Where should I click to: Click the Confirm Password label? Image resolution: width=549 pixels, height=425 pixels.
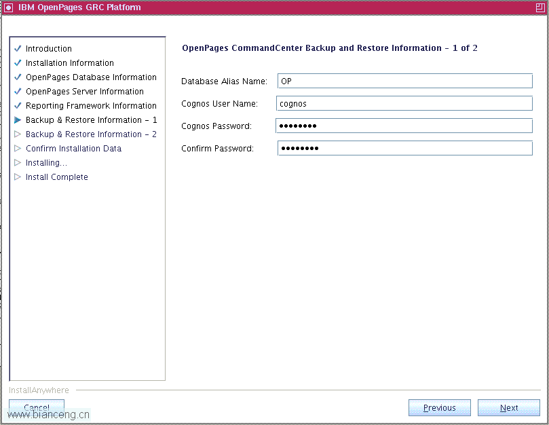(217, 149)
